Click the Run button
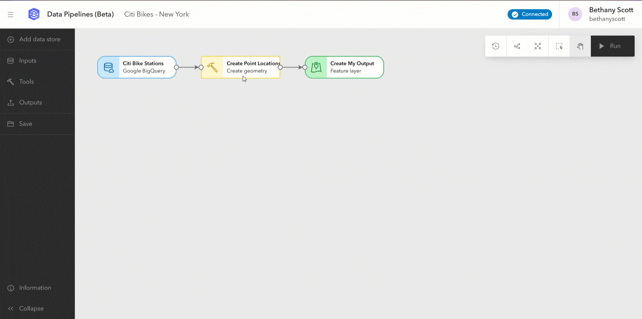This screenshot has width=642, height=319. pos(613,46)
